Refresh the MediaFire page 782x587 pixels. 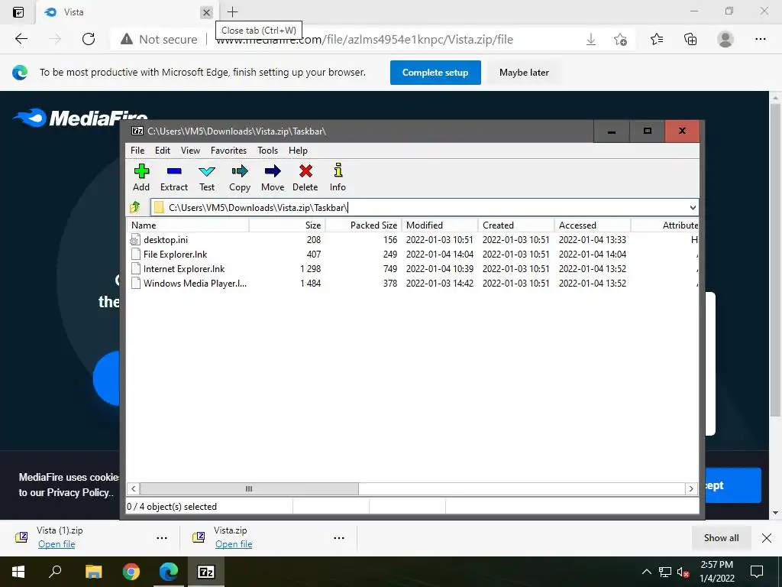(x=89, y=39)
